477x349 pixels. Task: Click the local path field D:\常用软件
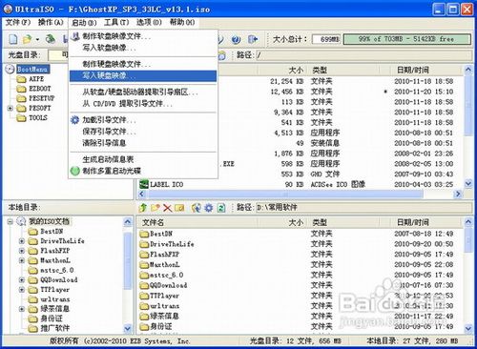363,208
